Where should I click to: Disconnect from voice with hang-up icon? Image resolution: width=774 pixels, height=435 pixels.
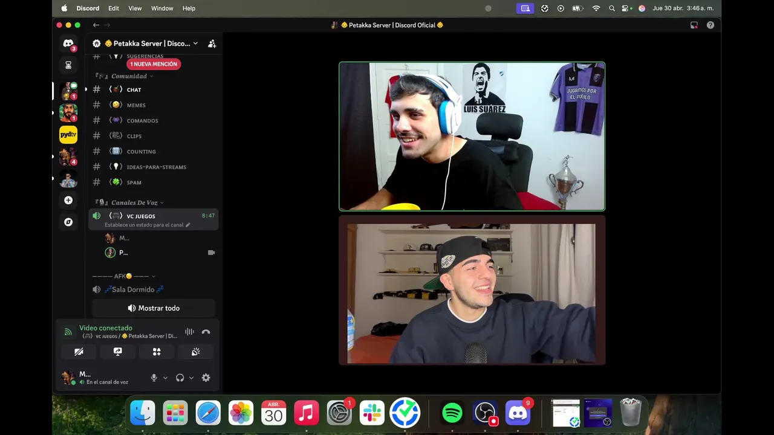206,332
